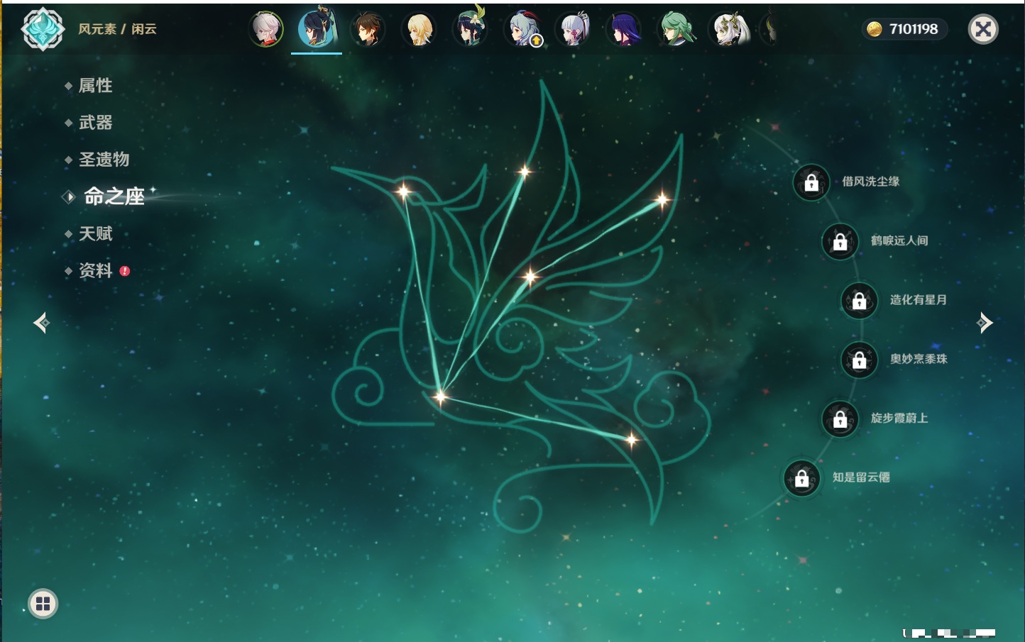The height and width of the screenshot is (642, 1025).
Task: Click the 旋步霞蔚上 constellation label
Action: click(x=899, y=418)
